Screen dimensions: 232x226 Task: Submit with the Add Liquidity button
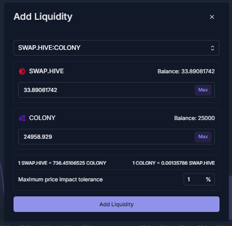(117, 204)
